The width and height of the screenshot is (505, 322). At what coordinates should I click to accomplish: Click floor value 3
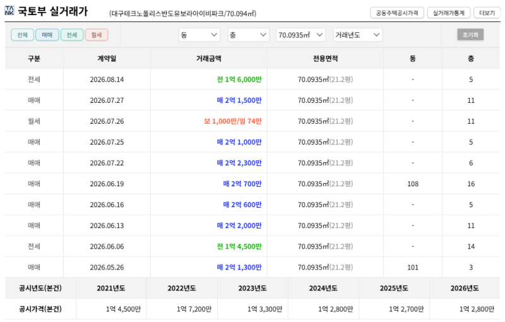point(471,267)
